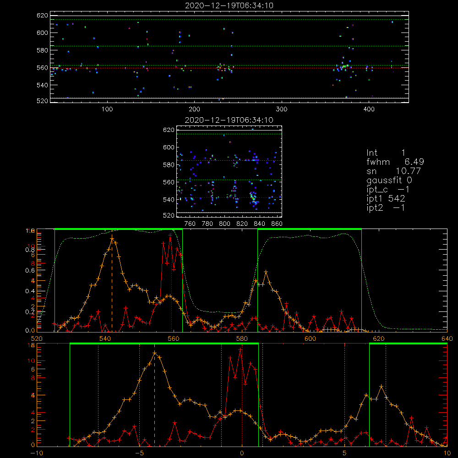The width and height of the screenshot is (458, 458).
Task: Click the 'ipt1 542' value
Action: (x=386, y=199)
